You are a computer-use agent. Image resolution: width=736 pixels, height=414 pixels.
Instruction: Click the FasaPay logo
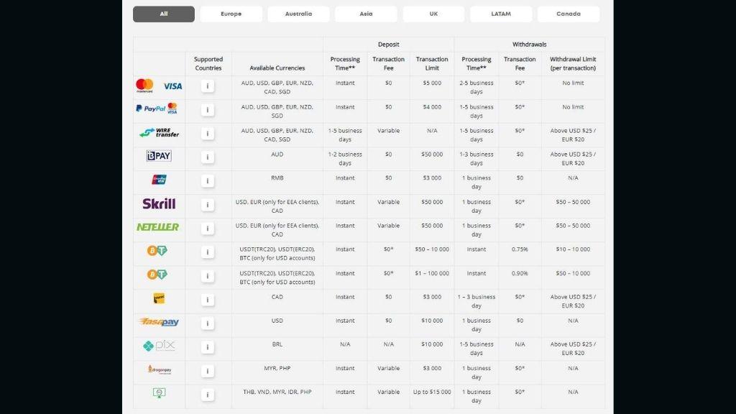(159, 322)
